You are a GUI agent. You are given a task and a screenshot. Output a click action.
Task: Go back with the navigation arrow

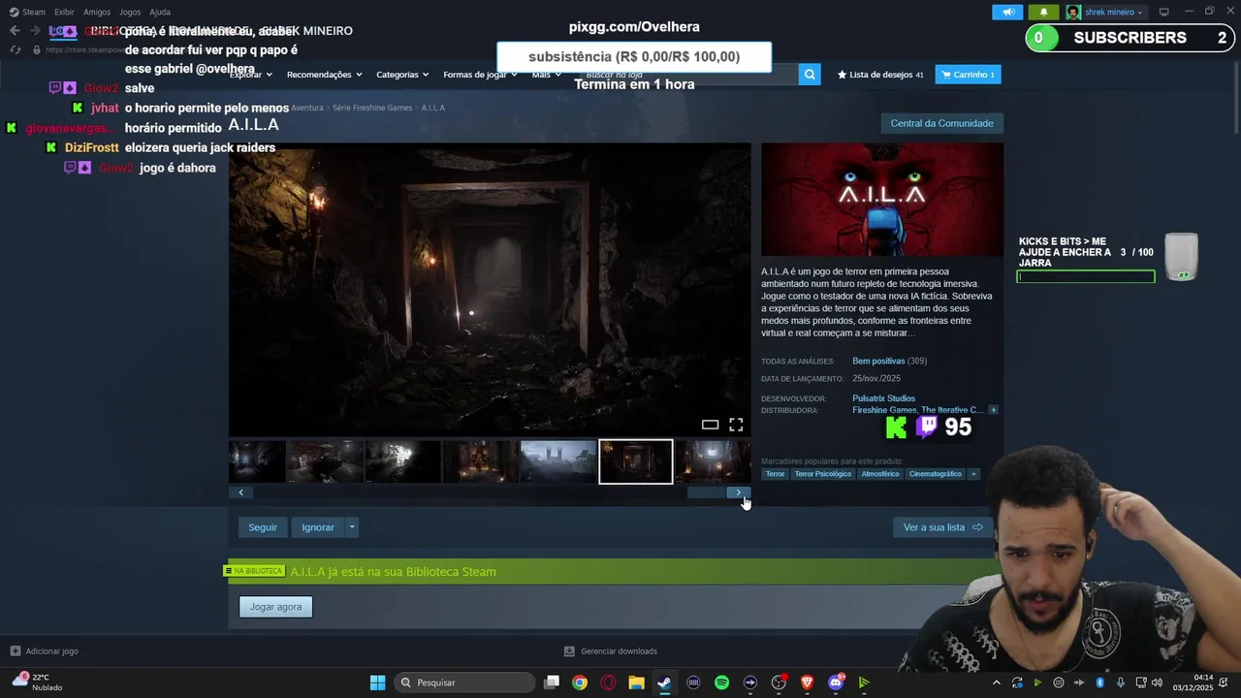tap(15, 31)
